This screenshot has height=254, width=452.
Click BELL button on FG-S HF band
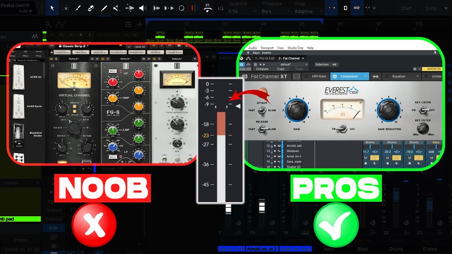point(113,71)
